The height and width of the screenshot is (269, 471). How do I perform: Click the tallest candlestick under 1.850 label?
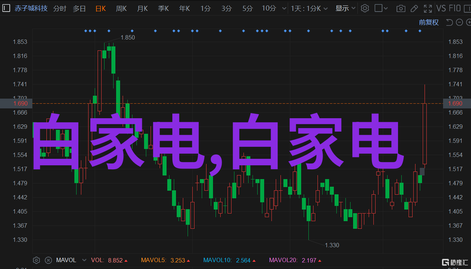pos(99,80)
